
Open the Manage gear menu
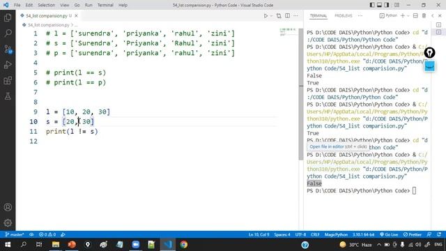point(8,223)
